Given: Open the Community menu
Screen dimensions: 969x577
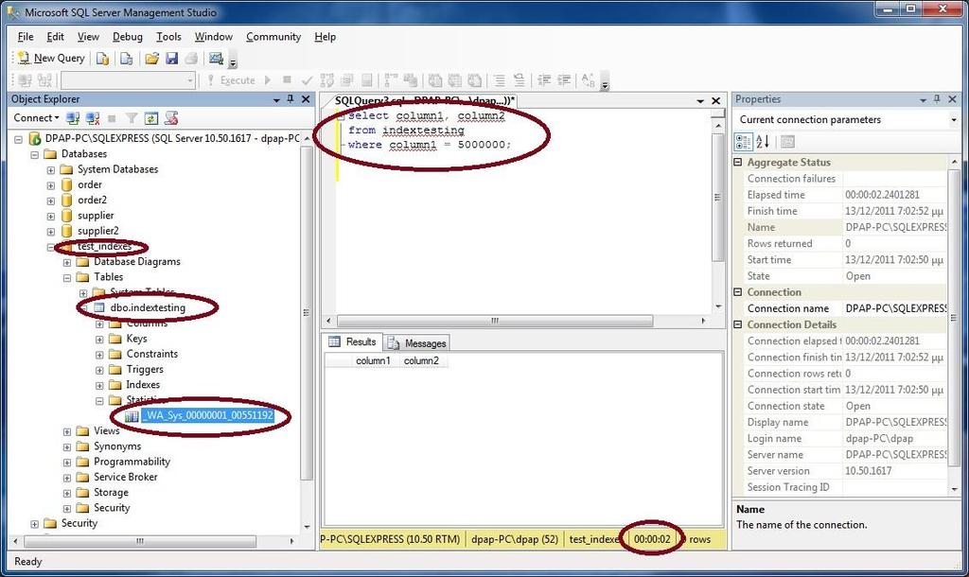Looking at the screenshot, I should [x=273, y=37].
